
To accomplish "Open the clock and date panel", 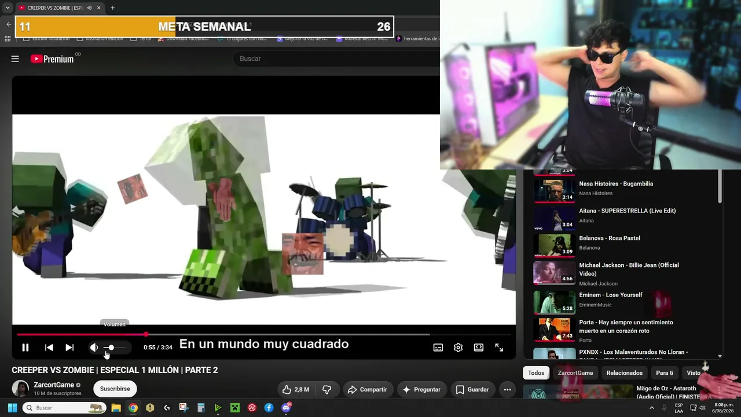I will 724,408.
